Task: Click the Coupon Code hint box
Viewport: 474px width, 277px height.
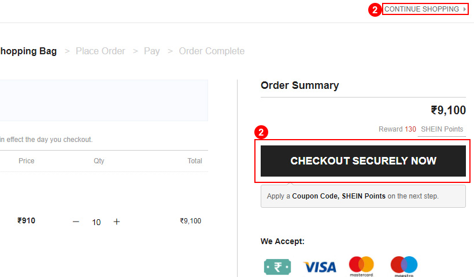Action: [x=363, y=196]
